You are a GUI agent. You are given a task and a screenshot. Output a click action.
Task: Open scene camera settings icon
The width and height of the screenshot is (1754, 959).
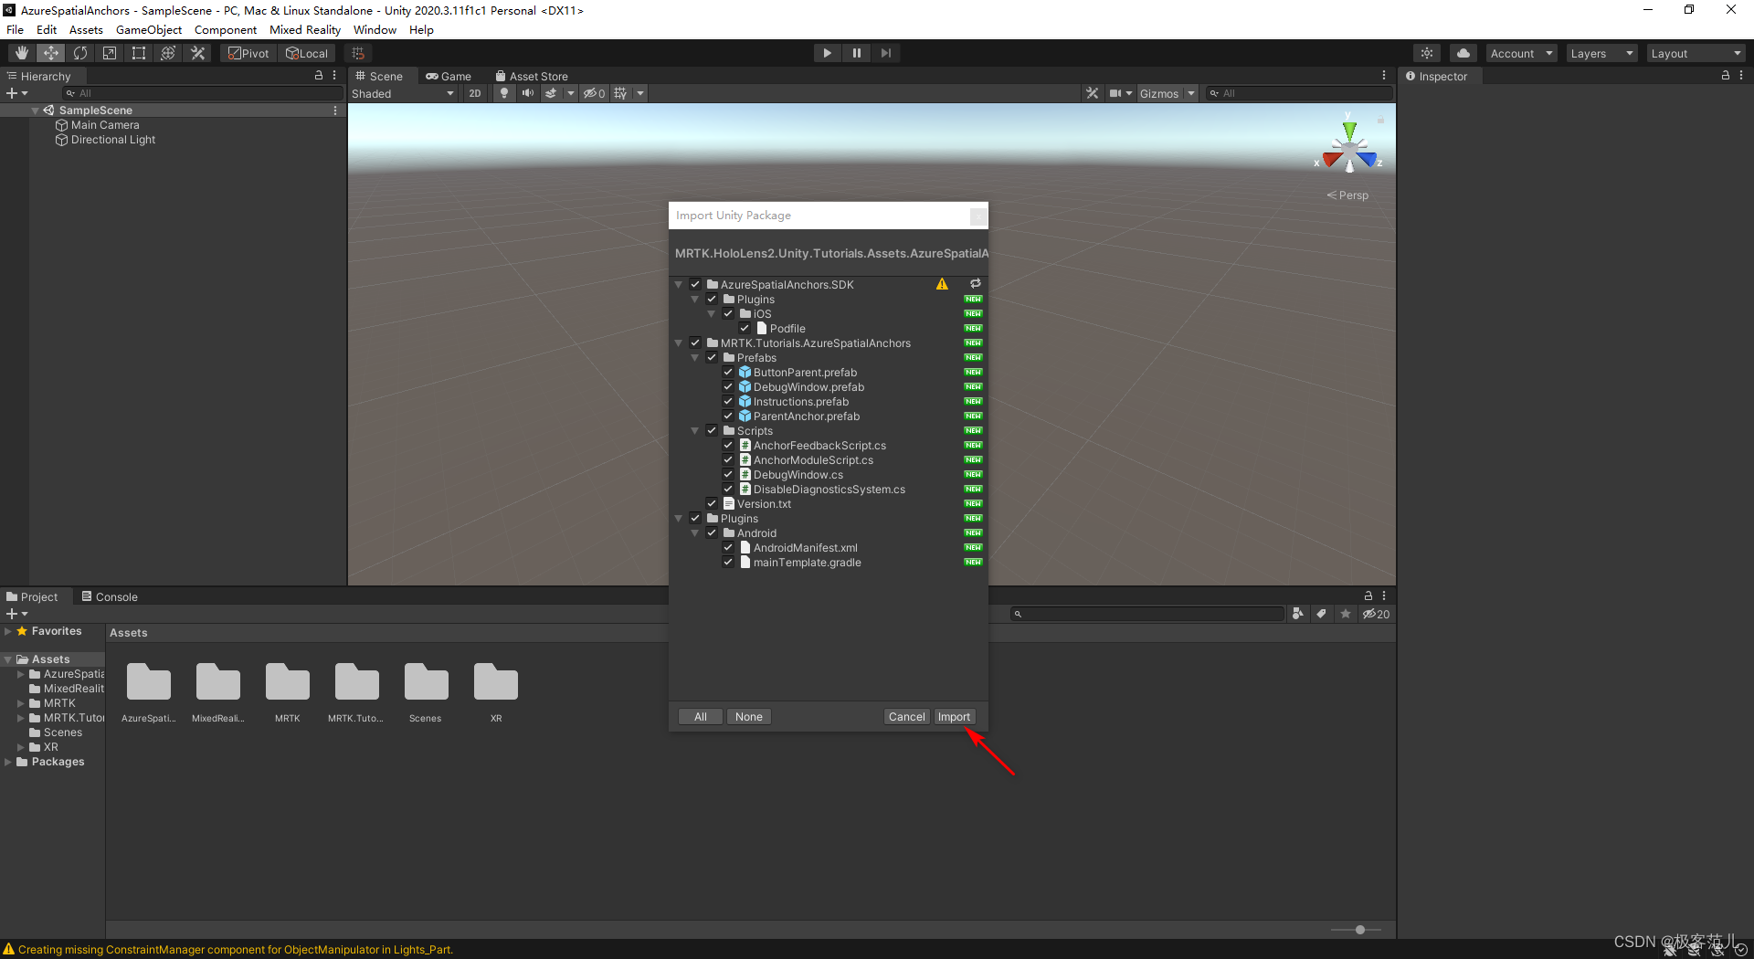click(1115, 93)
